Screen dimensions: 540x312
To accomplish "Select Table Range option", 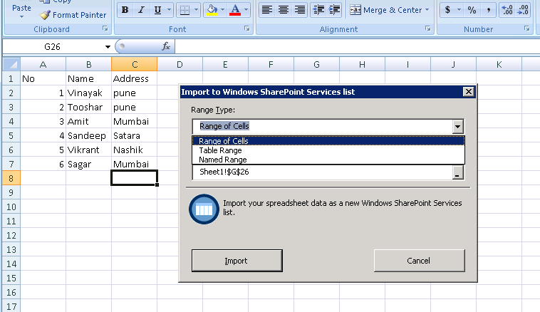I will click(x=328, y=150).
